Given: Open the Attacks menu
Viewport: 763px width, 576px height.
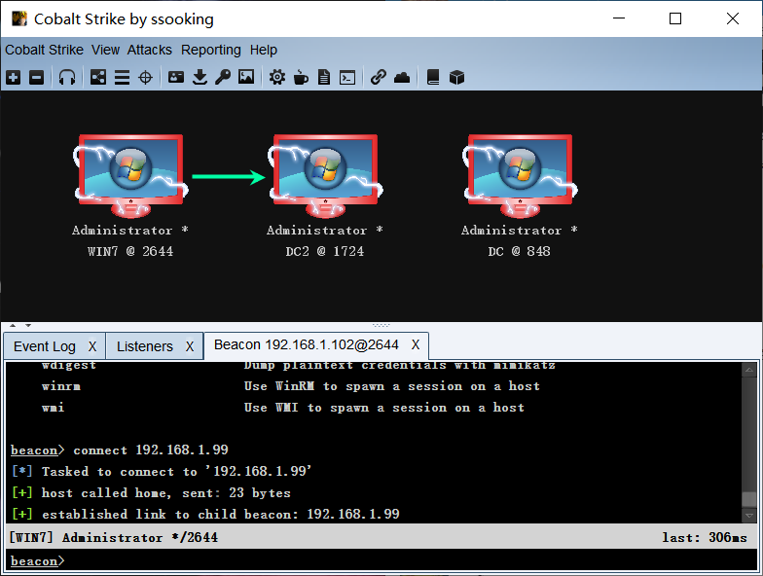Looking at the screenshot, I should [x=150, y=50].
